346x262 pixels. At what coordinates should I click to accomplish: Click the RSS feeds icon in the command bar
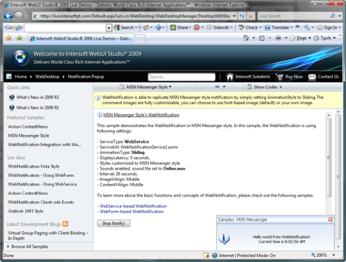[x=262, y=39]
